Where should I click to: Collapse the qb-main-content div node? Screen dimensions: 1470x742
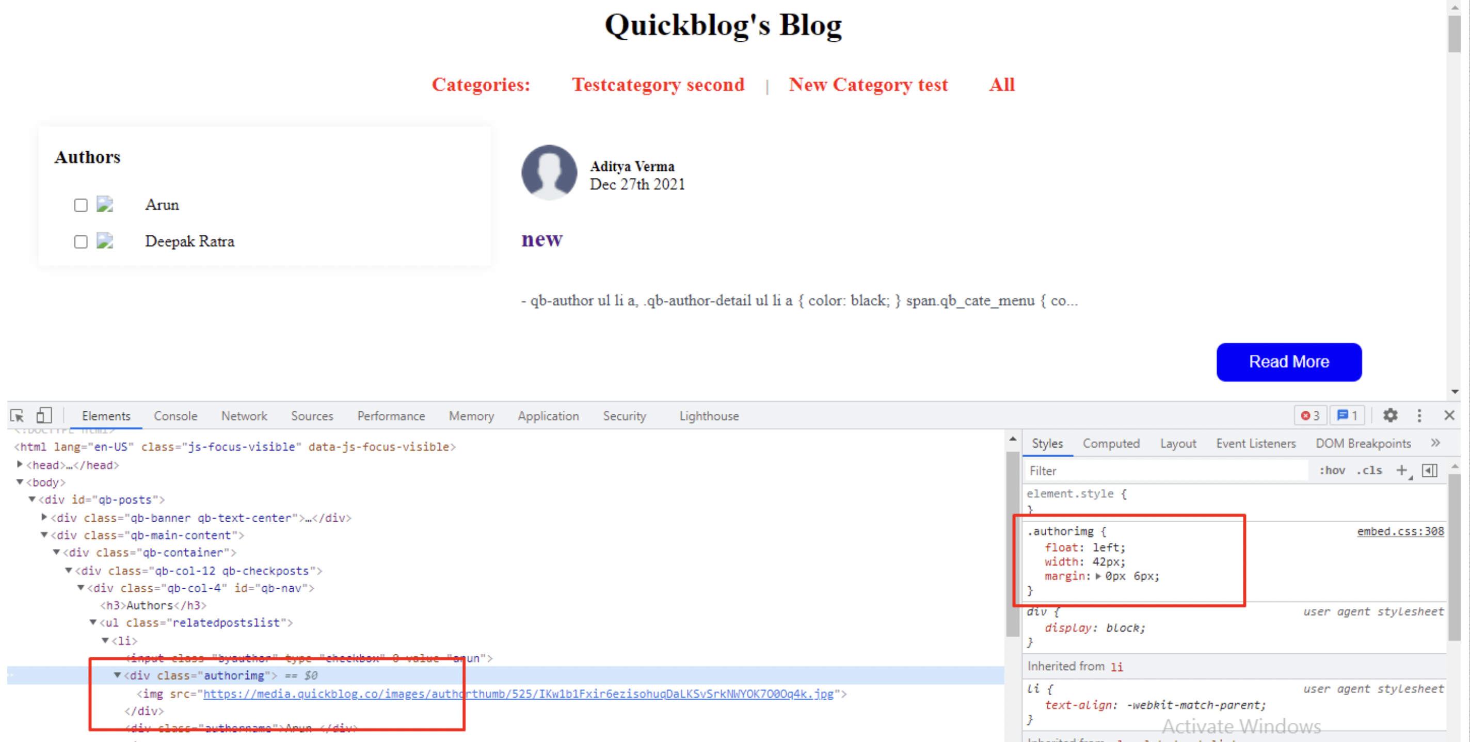(44, 535)
